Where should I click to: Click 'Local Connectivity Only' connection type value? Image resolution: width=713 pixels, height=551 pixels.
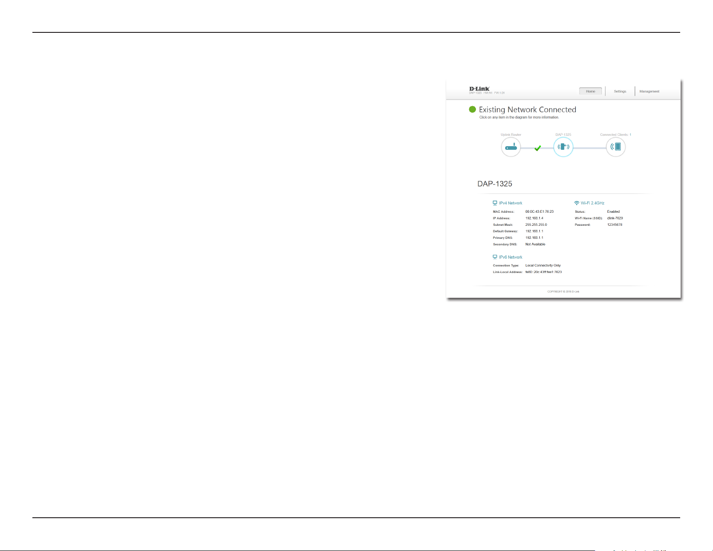click(543, 265)
